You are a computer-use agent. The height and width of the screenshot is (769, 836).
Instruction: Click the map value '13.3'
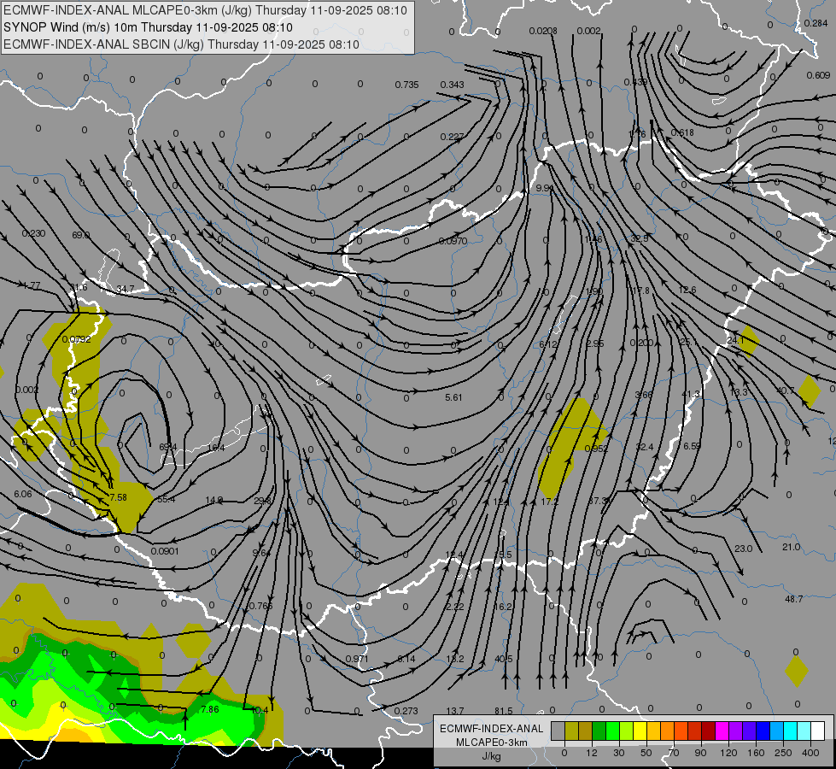pyautogui.click(x=739, y=392)
